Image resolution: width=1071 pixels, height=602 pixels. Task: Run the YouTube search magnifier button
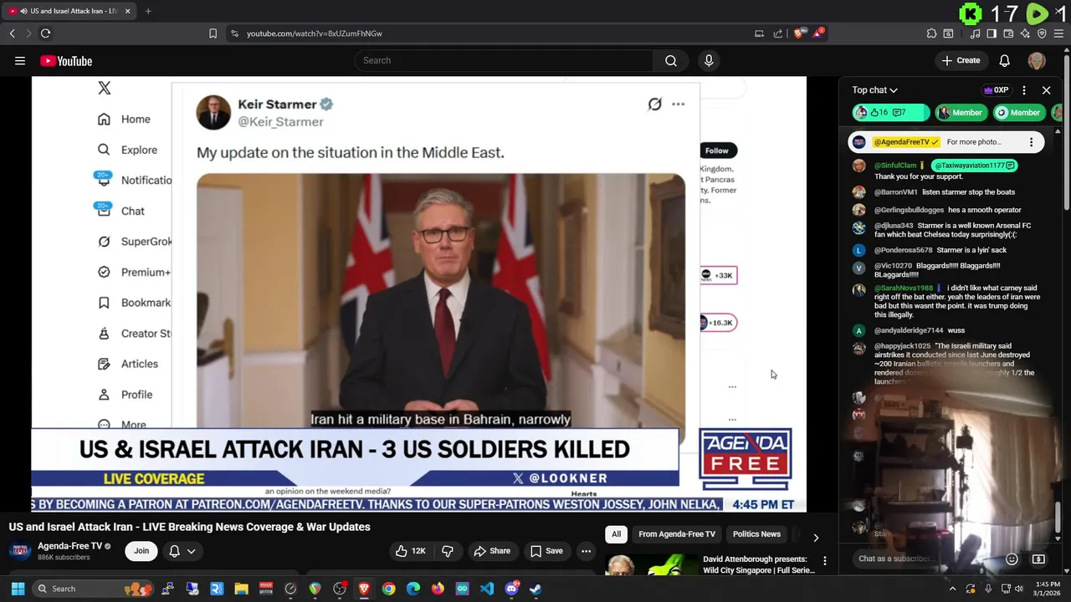(671, 60)
